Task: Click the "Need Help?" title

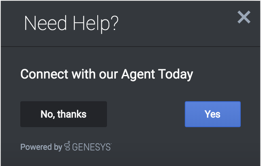Action: [x=71, y=24]
